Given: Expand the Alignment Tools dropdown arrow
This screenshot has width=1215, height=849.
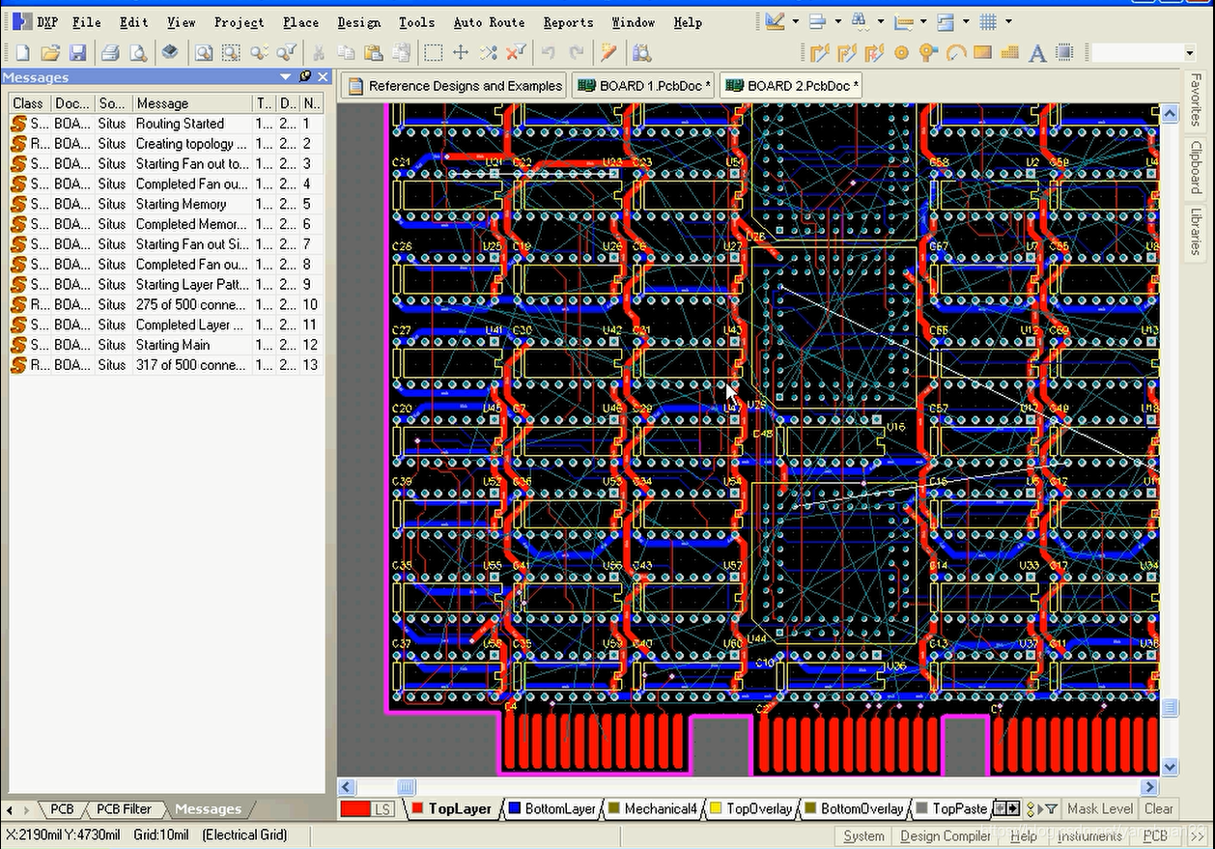Looking at the screenshot, I should point(838,21).
